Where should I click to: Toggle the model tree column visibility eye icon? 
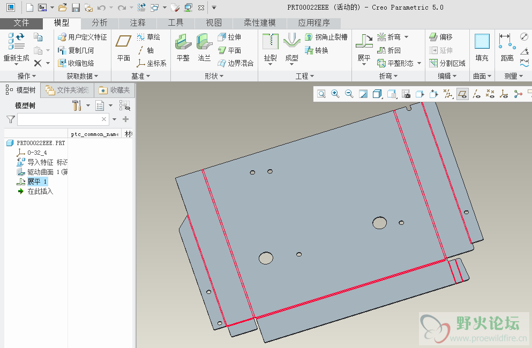coord(124,105)
